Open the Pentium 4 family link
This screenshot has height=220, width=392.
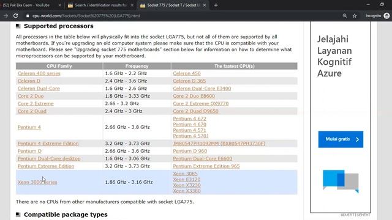(x=29, y=127)
